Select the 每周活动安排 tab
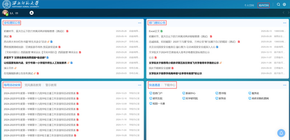Image resolution: width=290 pixels, height=140 pixels. [12, 85]
